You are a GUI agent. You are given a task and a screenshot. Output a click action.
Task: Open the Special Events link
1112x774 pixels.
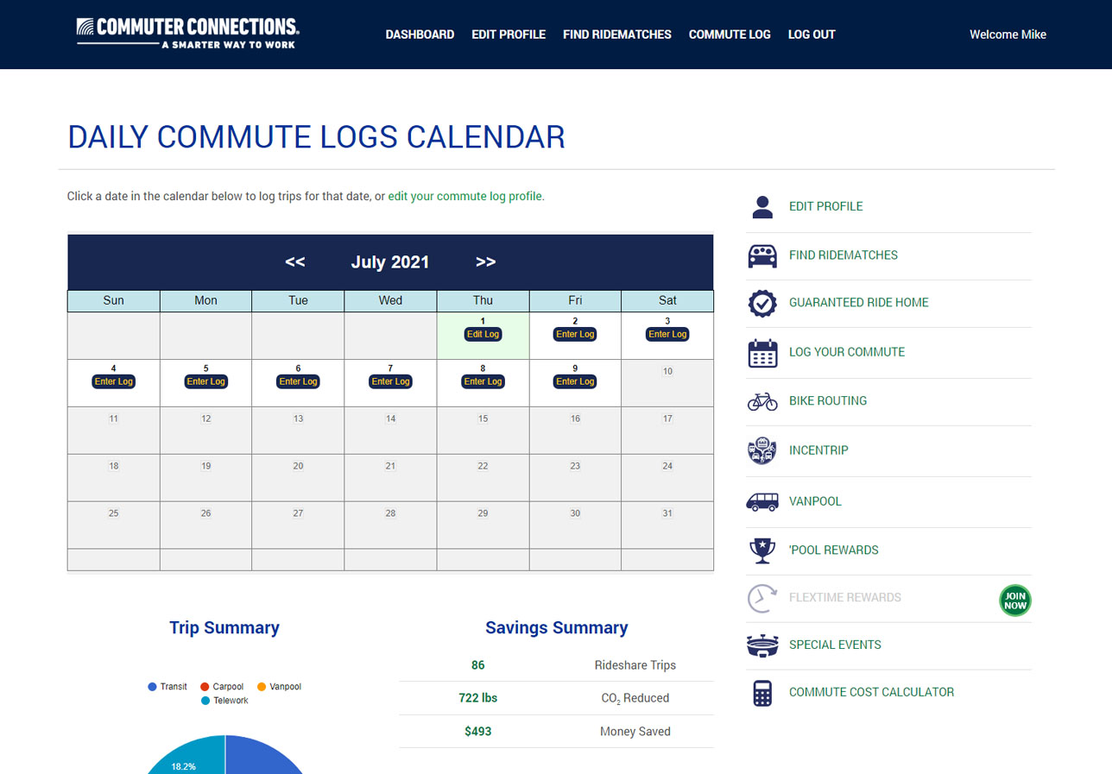click(x=835, y=645)
